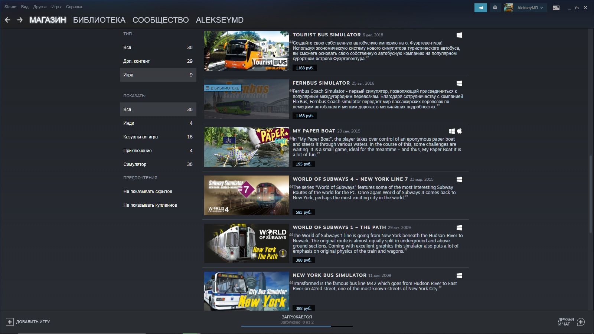Click Windows icon for New York Bus Simulator

click(x=459, y=275)
